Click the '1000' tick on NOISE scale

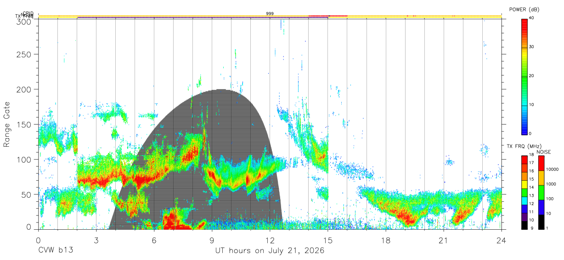click(551, 185)
